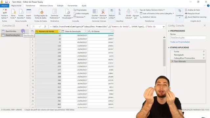
Task: Click Atualizar Visualização icon
Action: pyautogui.click(x=67, y=11)
